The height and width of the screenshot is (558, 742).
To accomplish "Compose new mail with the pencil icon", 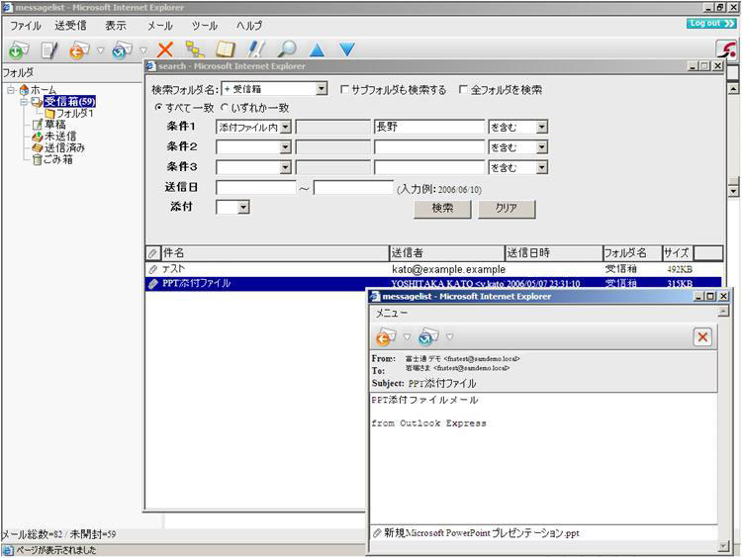I will pyautogui.click(x=49, y=49).
